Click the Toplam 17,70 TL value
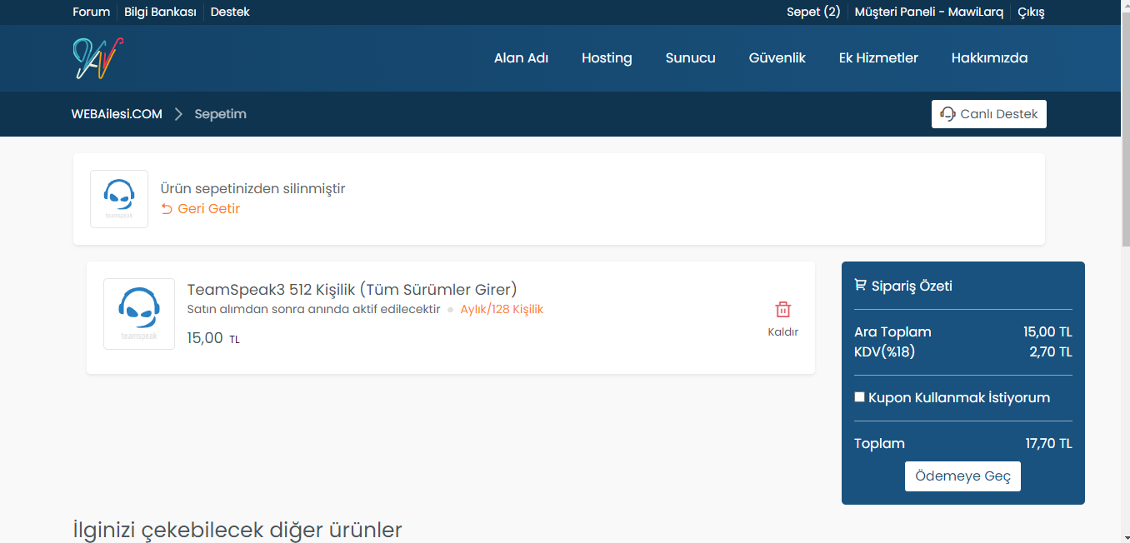Viewport: 1130px width, 543px height. point(1048,443)
